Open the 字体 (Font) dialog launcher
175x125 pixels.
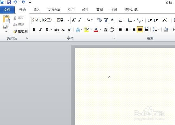(113, 38)
